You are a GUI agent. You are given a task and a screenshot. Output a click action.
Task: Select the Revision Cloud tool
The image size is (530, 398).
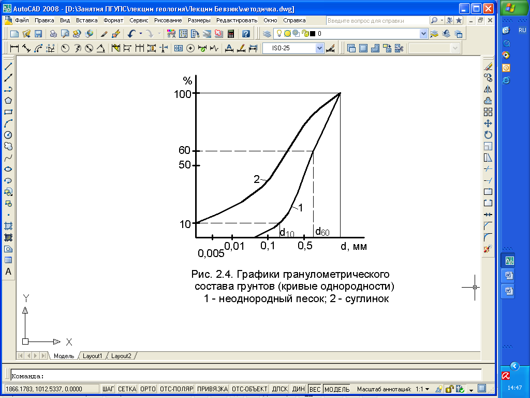(8, 146)
